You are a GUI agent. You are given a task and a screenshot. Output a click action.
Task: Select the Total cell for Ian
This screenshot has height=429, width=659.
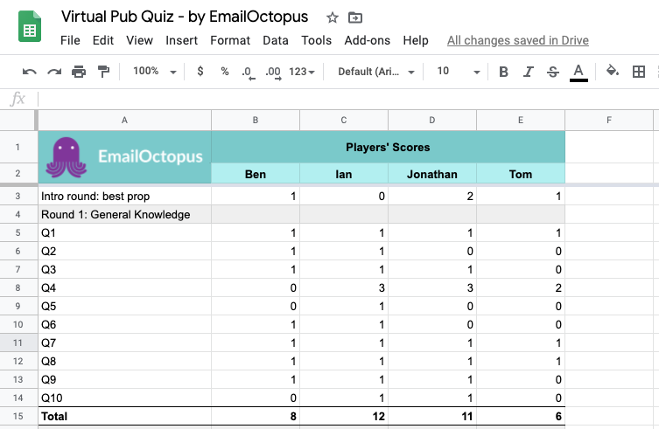[344, 418]
